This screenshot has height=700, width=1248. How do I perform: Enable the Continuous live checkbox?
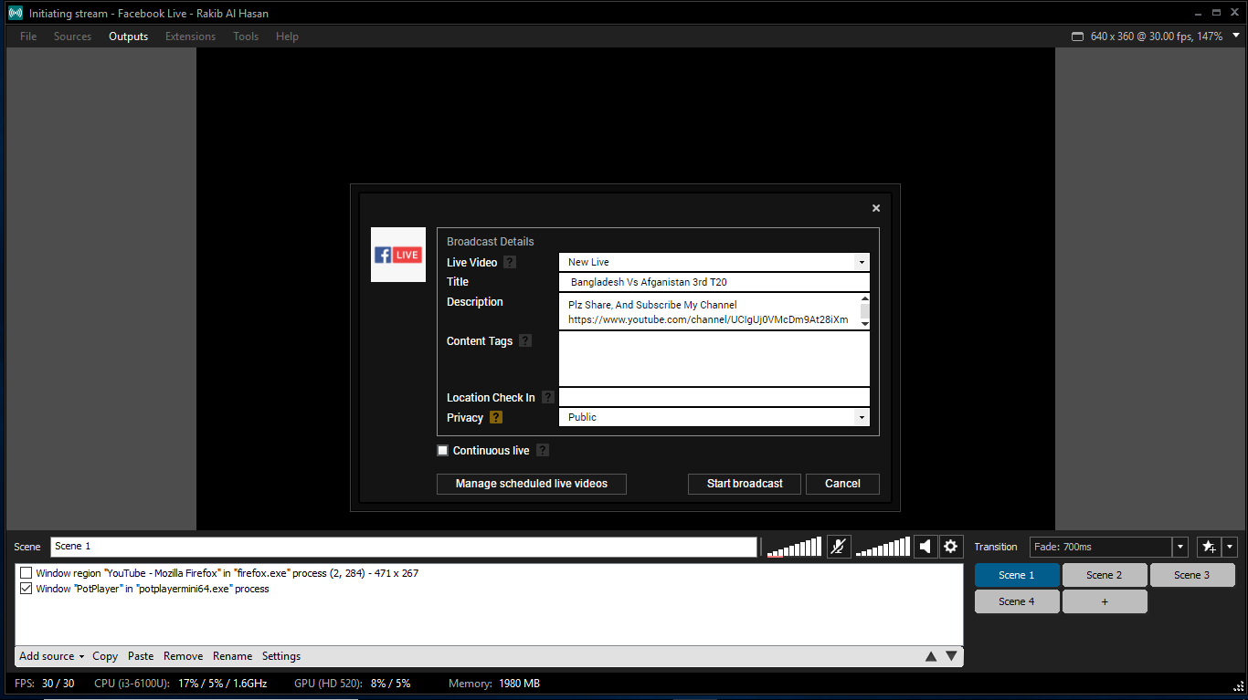click(x=443, y=451)
